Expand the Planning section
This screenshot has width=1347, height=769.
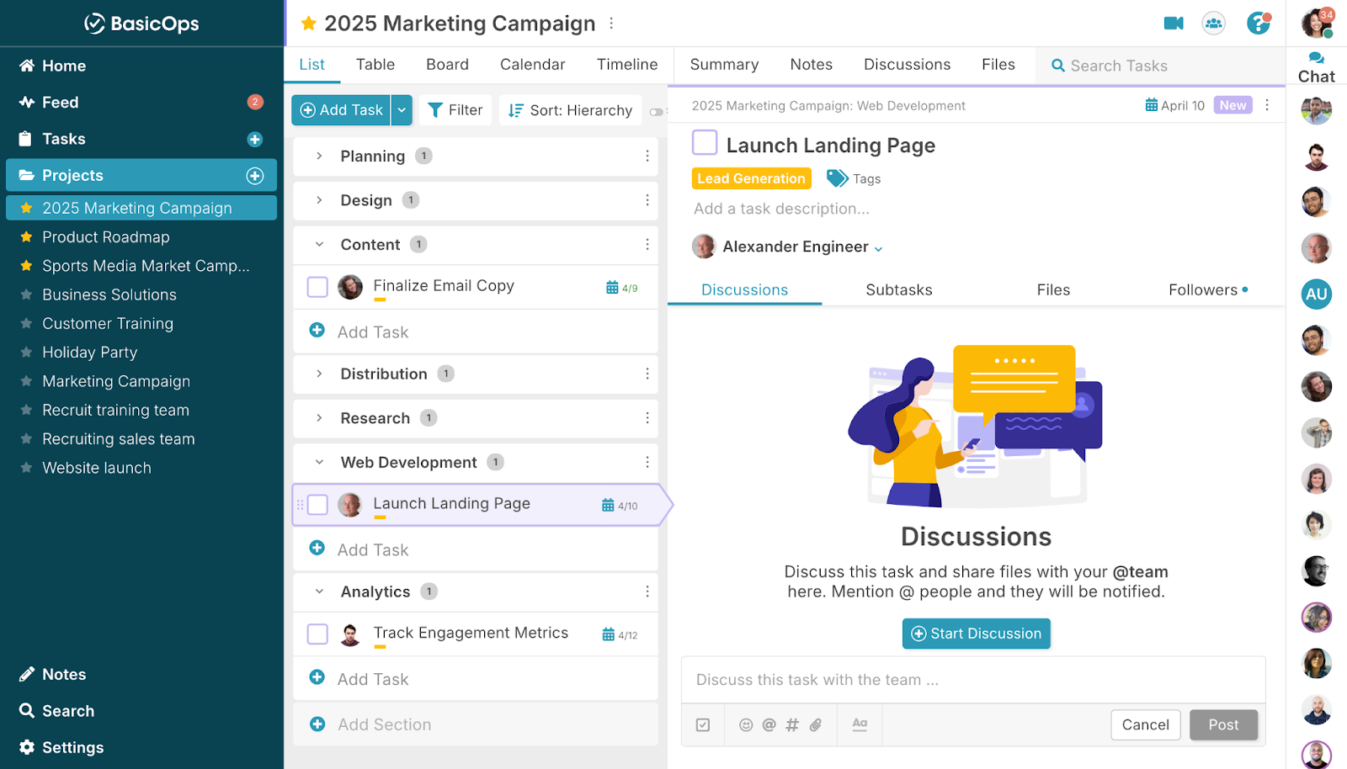pyautogui.click(x=319, y=156)
